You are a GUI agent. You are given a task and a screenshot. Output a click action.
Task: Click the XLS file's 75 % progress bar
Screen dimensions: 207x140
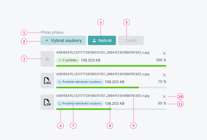click(111, 87)
